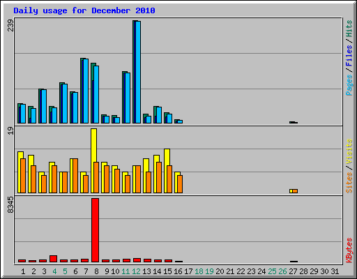Click day 15 on the x-axis
This screenshot has width=357, height=279.
click(167, 271)
